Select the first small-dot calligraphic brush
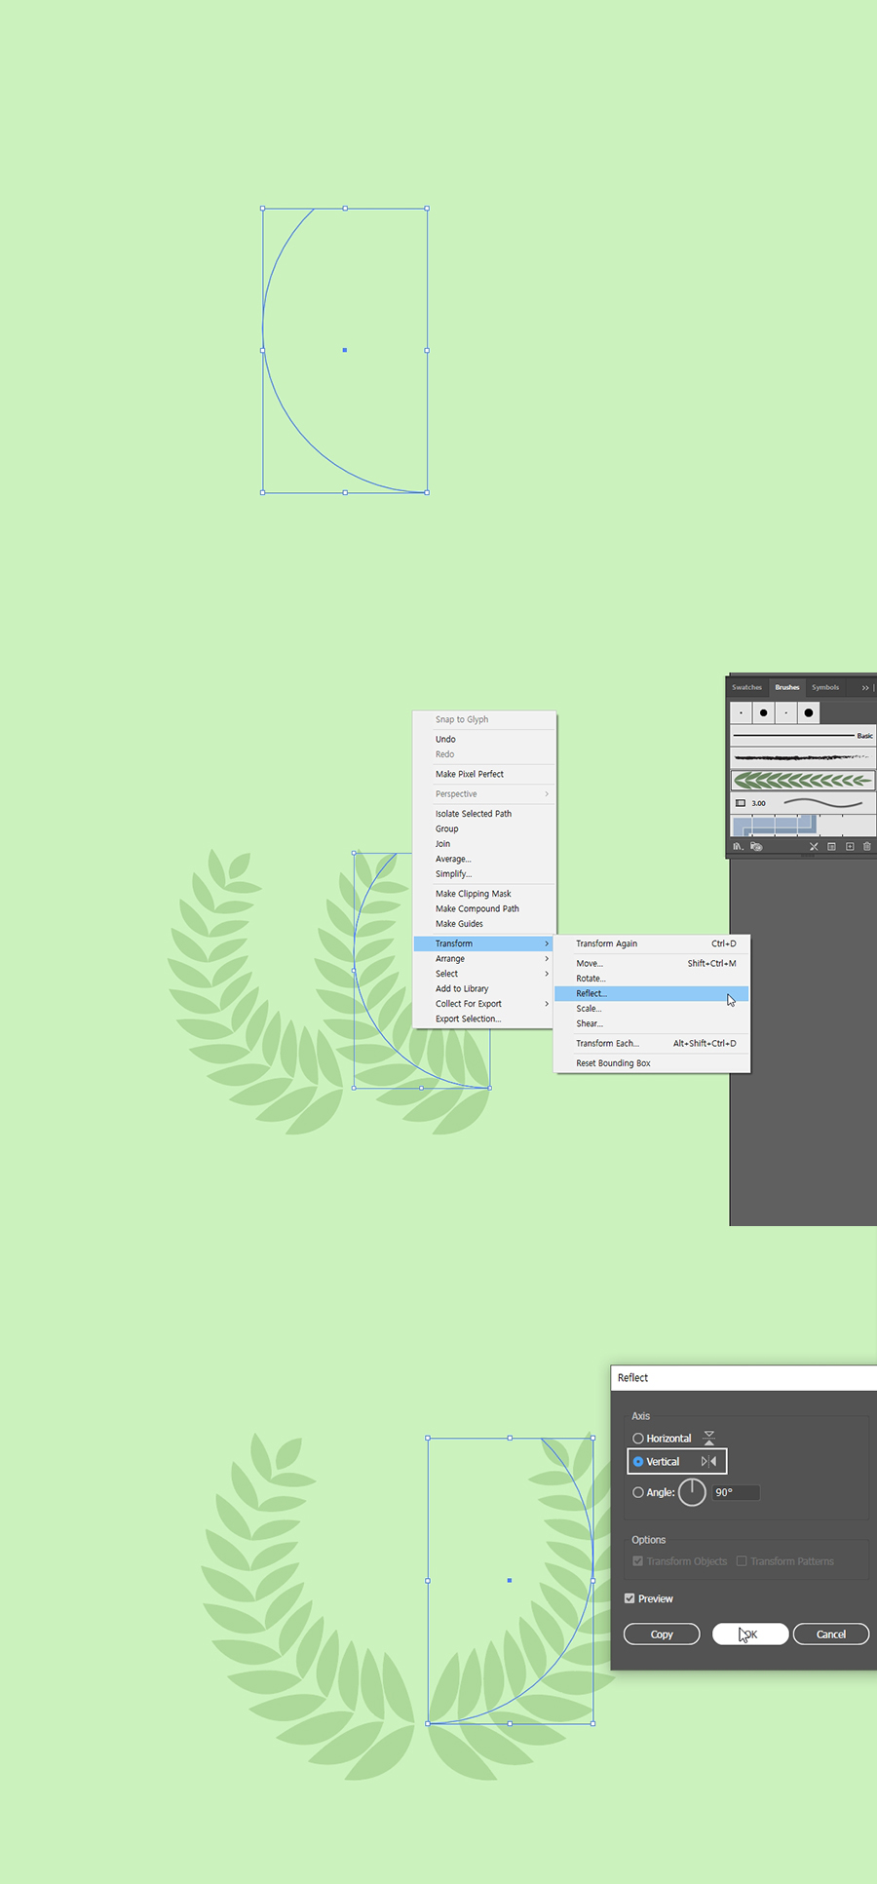Image resolution: width=877 pixels, height=1884 pixels. pyautogui.click(x=741, y=712)
